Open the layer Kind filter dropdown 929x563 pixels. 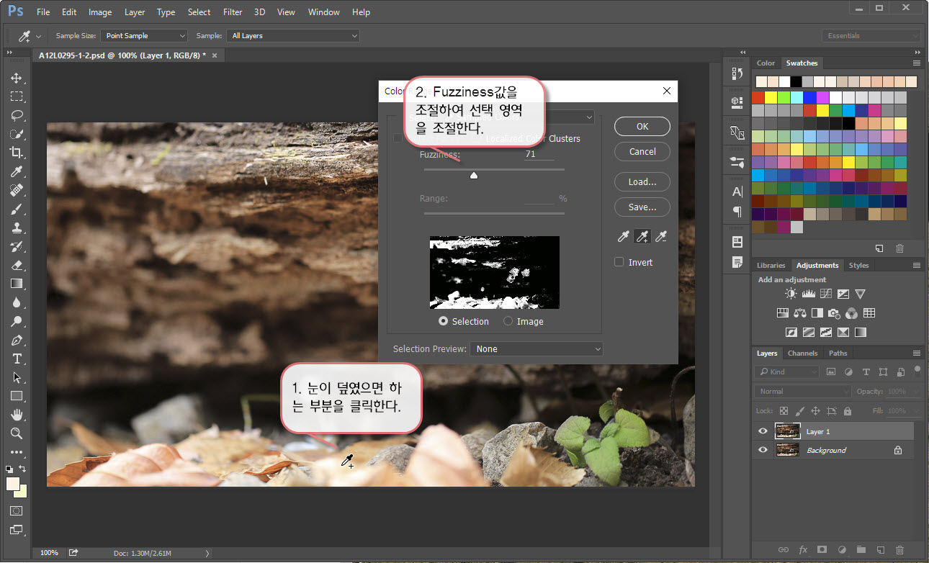[787, 371]
